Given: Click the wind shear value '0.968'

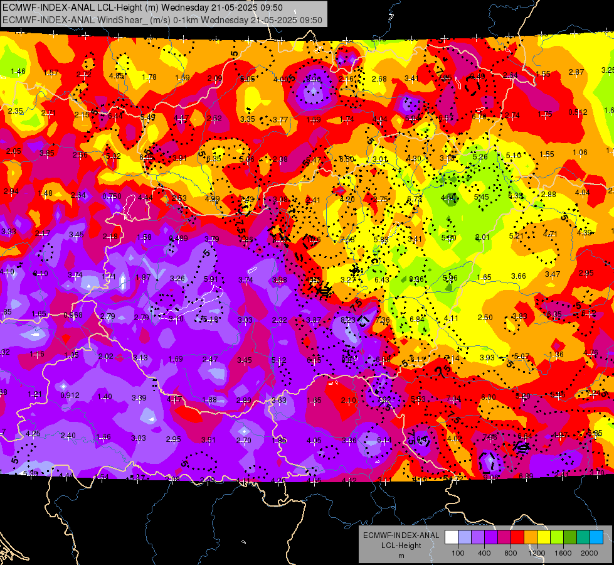Looking at the screenshot, I should click(73, 315).
